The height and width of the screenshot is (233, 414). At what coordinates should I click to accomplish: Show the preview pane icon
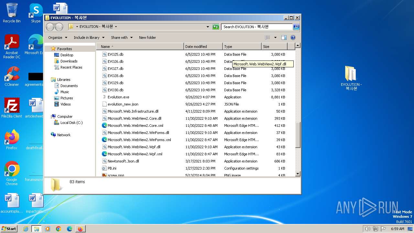284,38
